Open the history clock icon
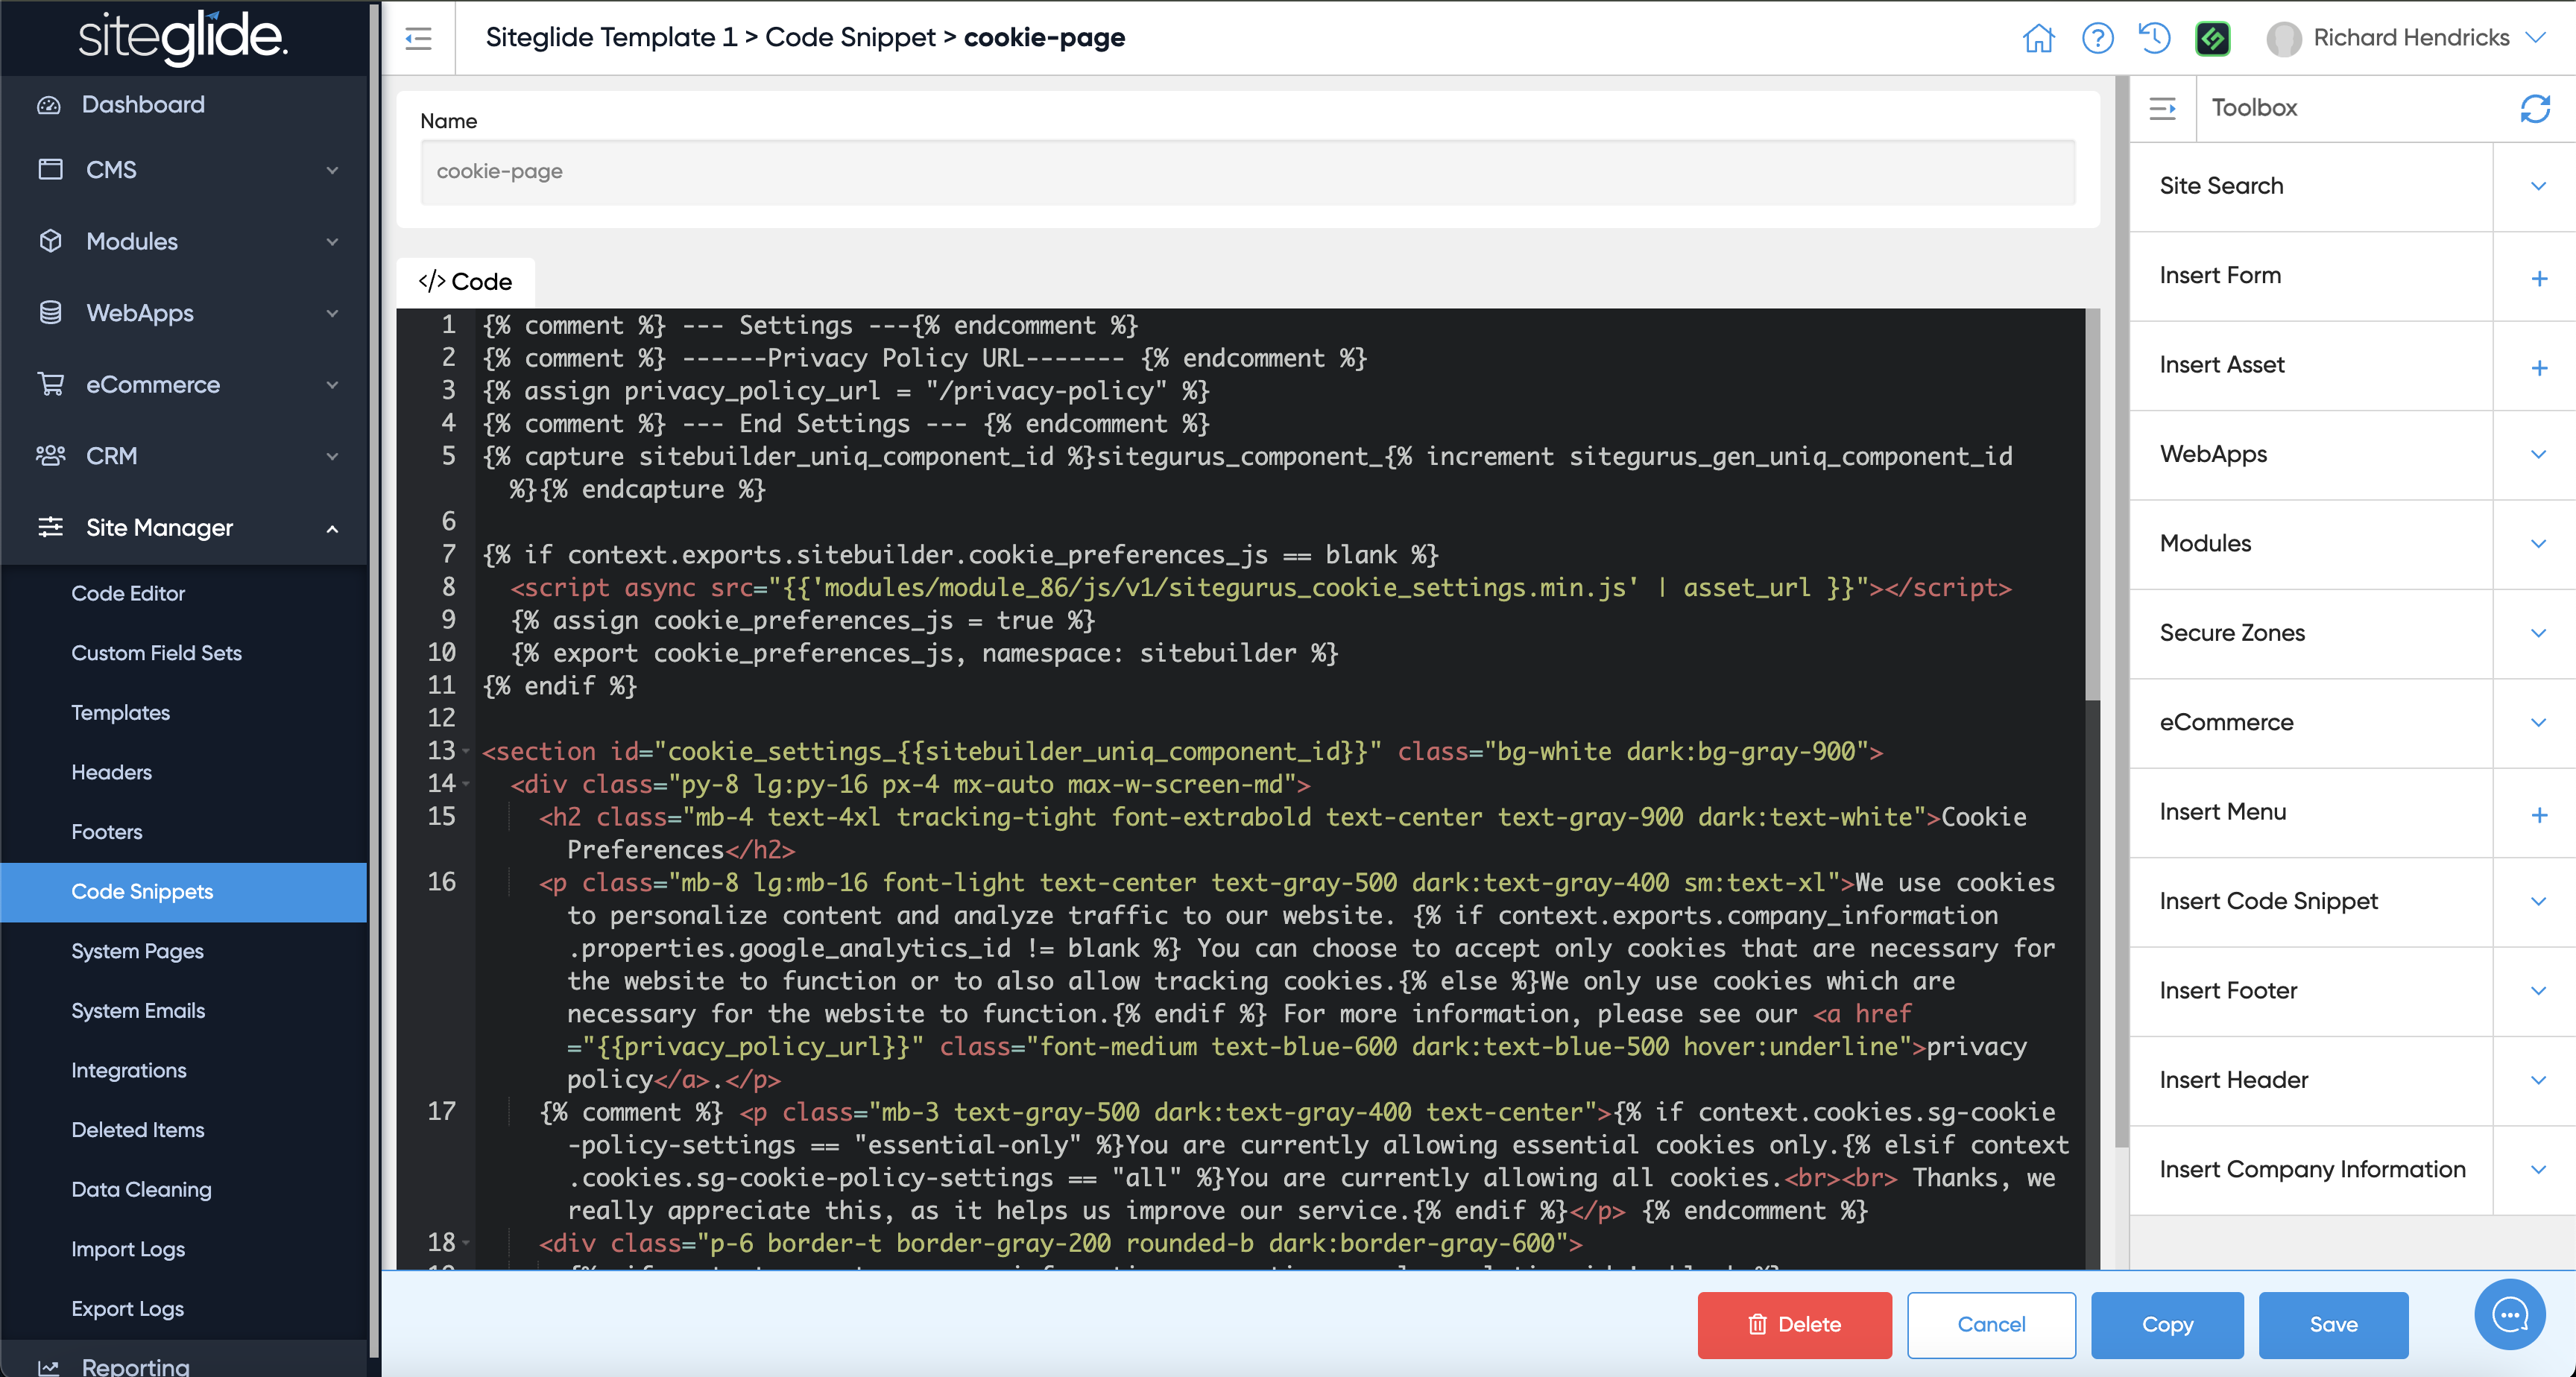 pyautogui.click(x=2154, y=38)
